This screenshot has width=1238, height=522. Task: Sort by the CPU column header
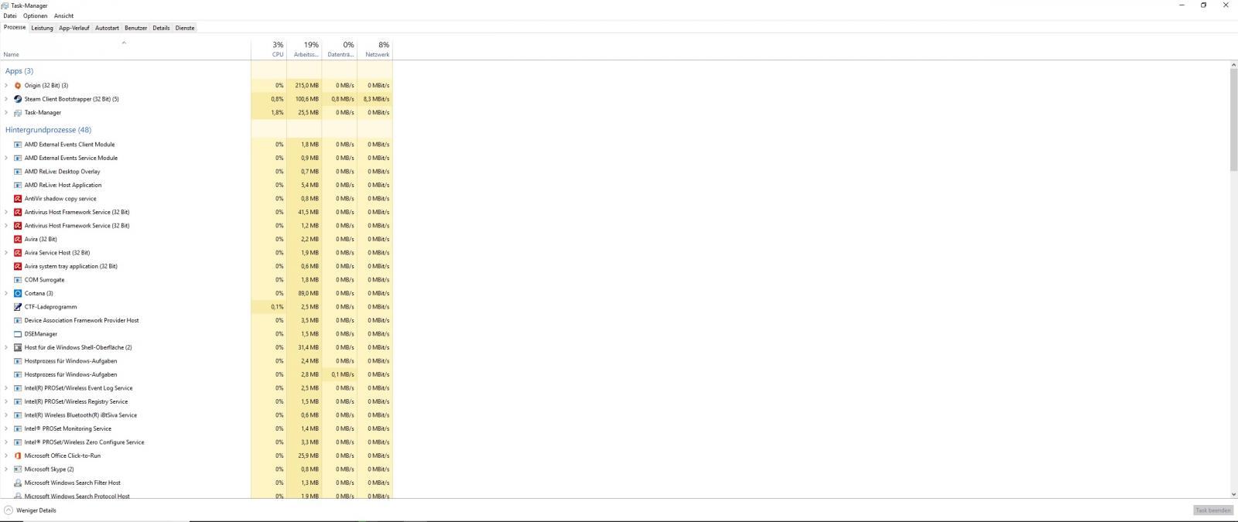268,49
